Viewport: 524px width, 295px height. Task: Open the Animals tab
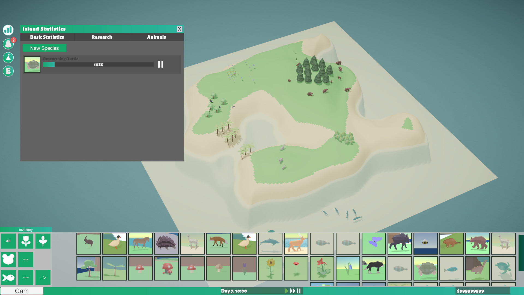tap(156, 37)
